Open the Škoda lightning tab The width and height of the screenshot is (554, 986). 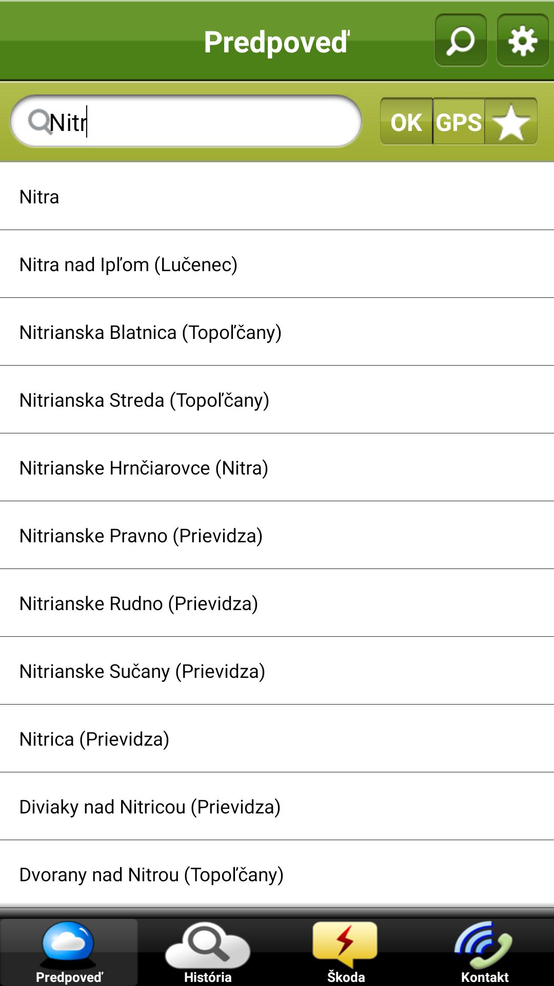click(346, 952)
